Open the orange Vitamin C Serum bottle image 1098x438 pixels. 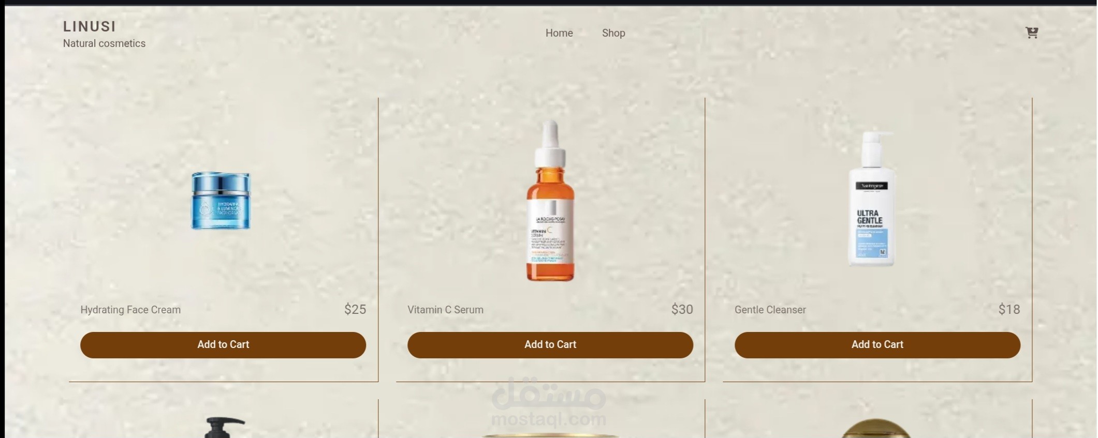point(550,201)
